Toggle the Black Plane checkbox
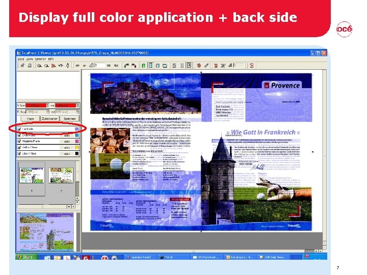Image resolution: width=367 pixels, height=275 pixels. (19, 154)
